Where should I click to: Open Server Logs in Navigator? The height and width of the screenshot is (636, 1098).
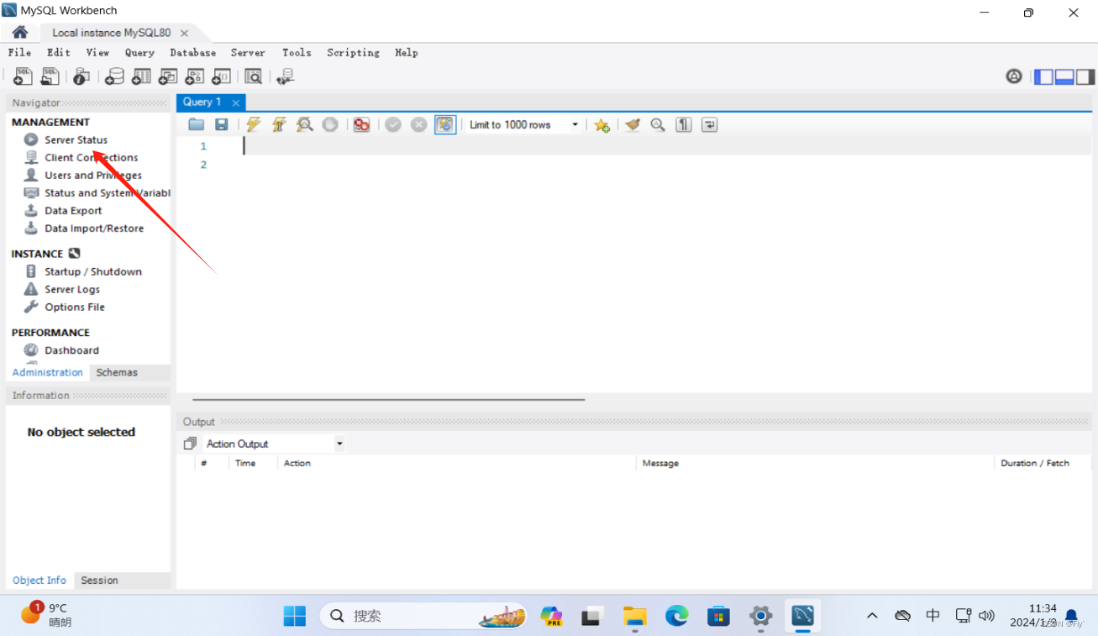(72, 289)
